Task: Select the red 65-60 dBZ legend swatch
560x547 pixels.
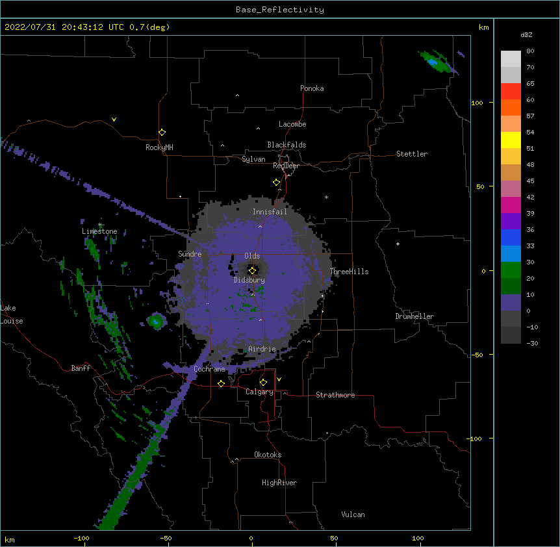Action: pyautogui.click(x=511, y=91)
